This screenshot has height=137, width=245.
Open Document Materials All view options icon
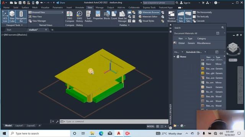[217, 33]
